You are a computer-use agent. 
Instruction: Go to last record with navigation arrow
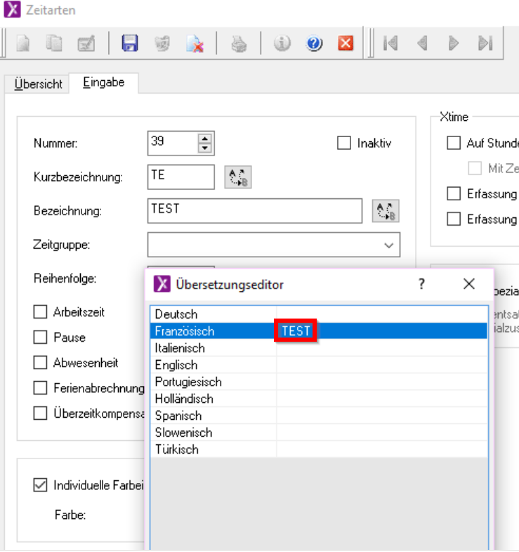coord(485,44)
